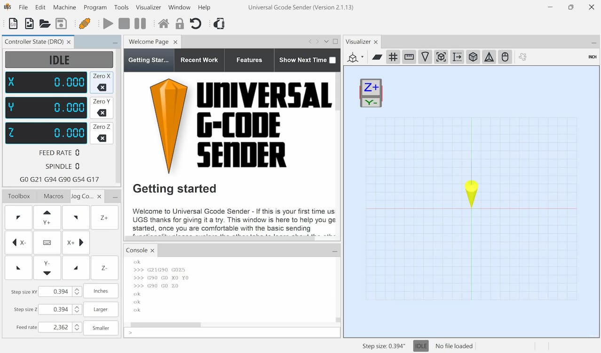Adjust the Feed rate spinner arrows

[x=77, y=327]
